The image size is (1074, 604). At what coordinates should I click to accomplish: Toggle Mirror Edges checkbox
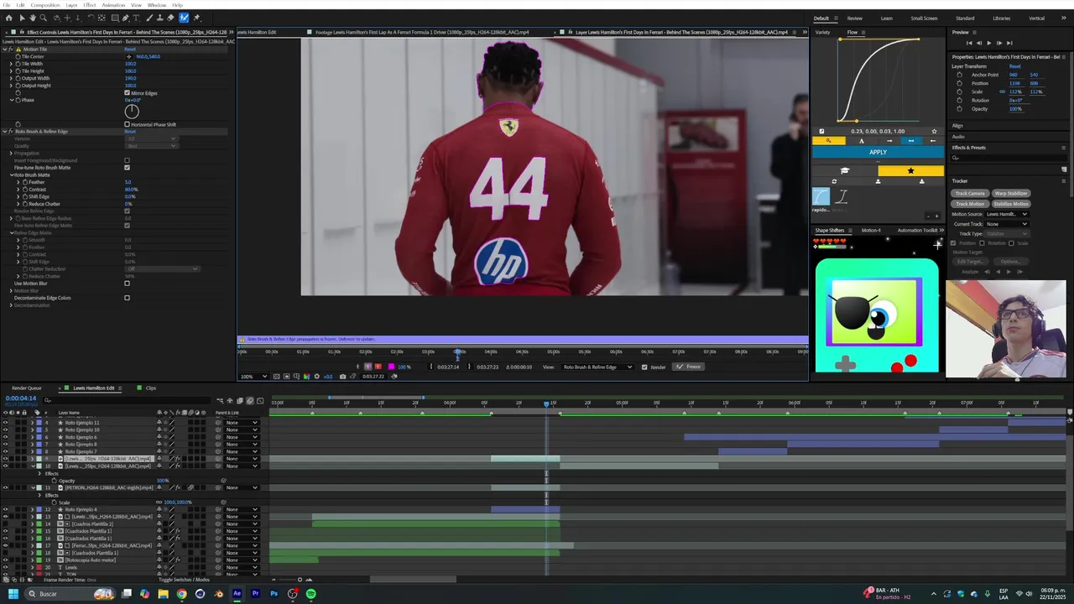(x=127, y=93)
